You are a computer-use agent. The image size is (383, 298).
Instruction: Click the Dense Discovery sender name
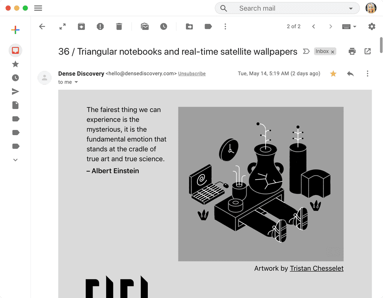(x=81, y=74)
